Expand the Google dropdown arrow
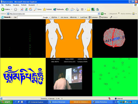Viewport: 138px width, 104px height. [49, 17]
